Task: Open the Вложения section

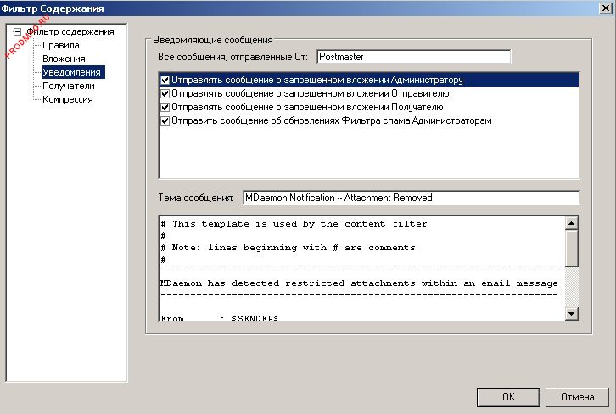Action: 64,59
